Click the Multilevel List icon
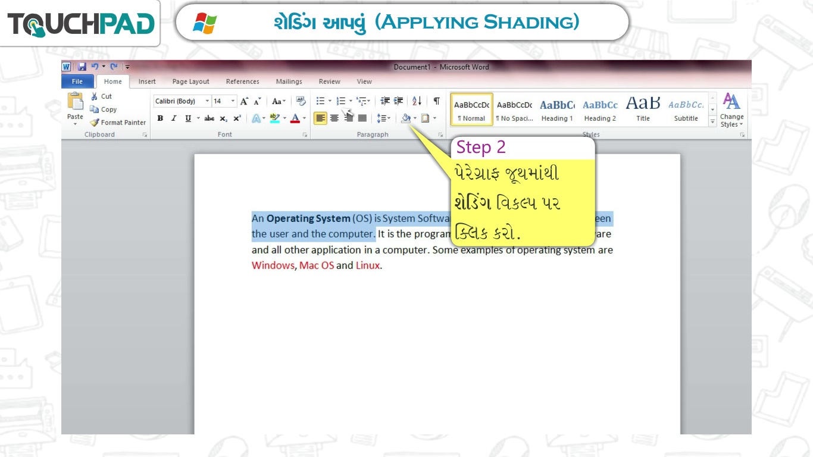This screenshot has width=813, height=457. [361, 101]
